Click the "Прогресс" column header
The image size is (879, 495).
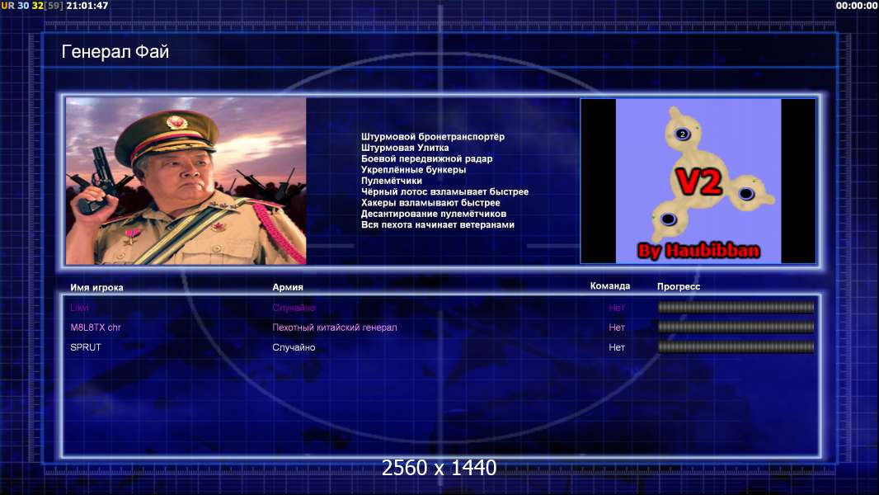pyautogui.click(x=679, y=286)
